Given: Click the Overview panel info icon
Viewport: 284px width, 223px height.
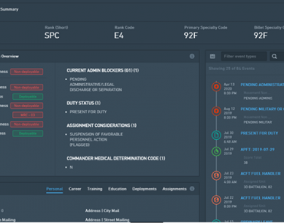Looking at the screenshot, I should tap(192, 57).
